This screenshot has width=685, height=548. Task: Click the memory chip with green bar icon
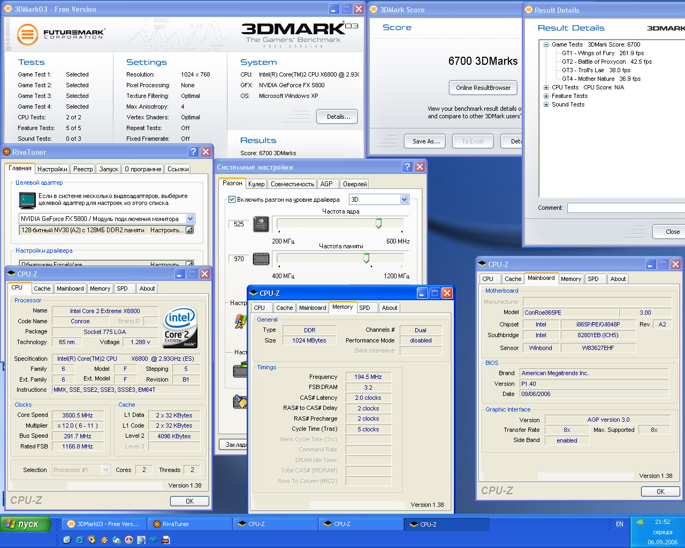[240, 370]
